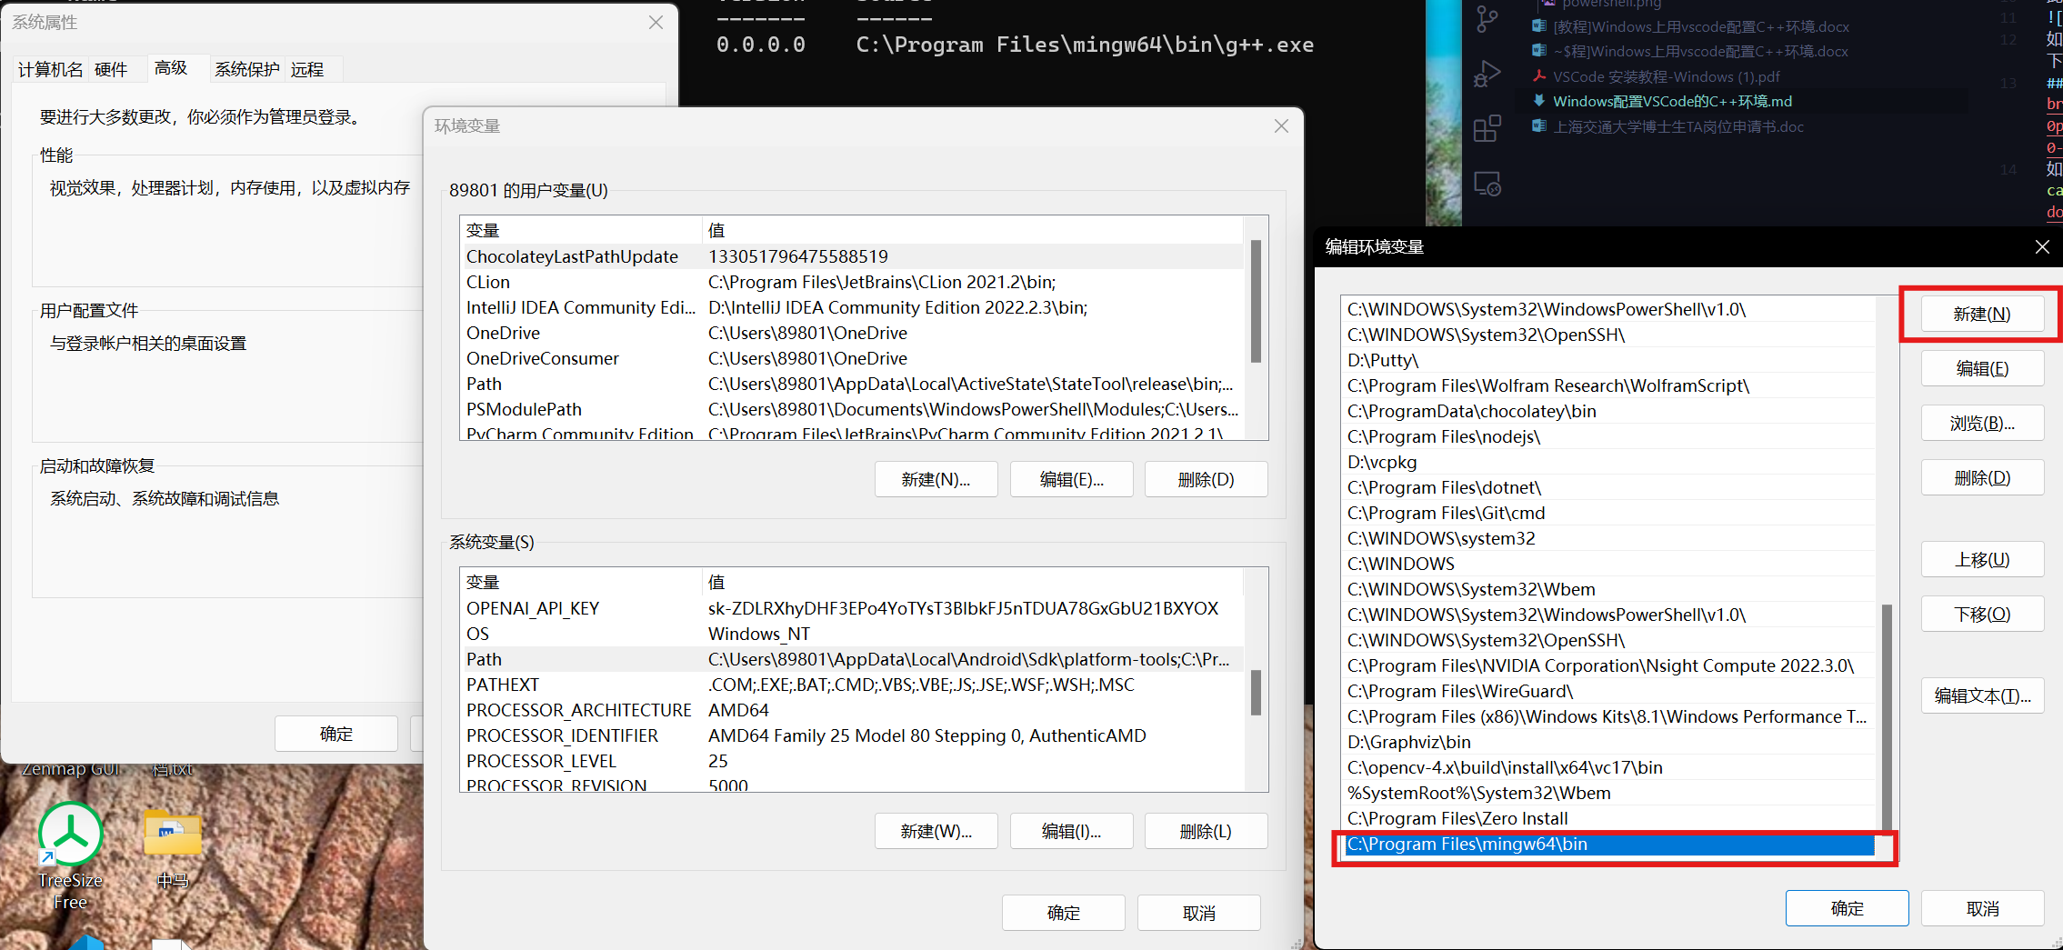Open the Extensions view icon
This screenshot has height=950, width=2063.
click(x=1487, y=128)
